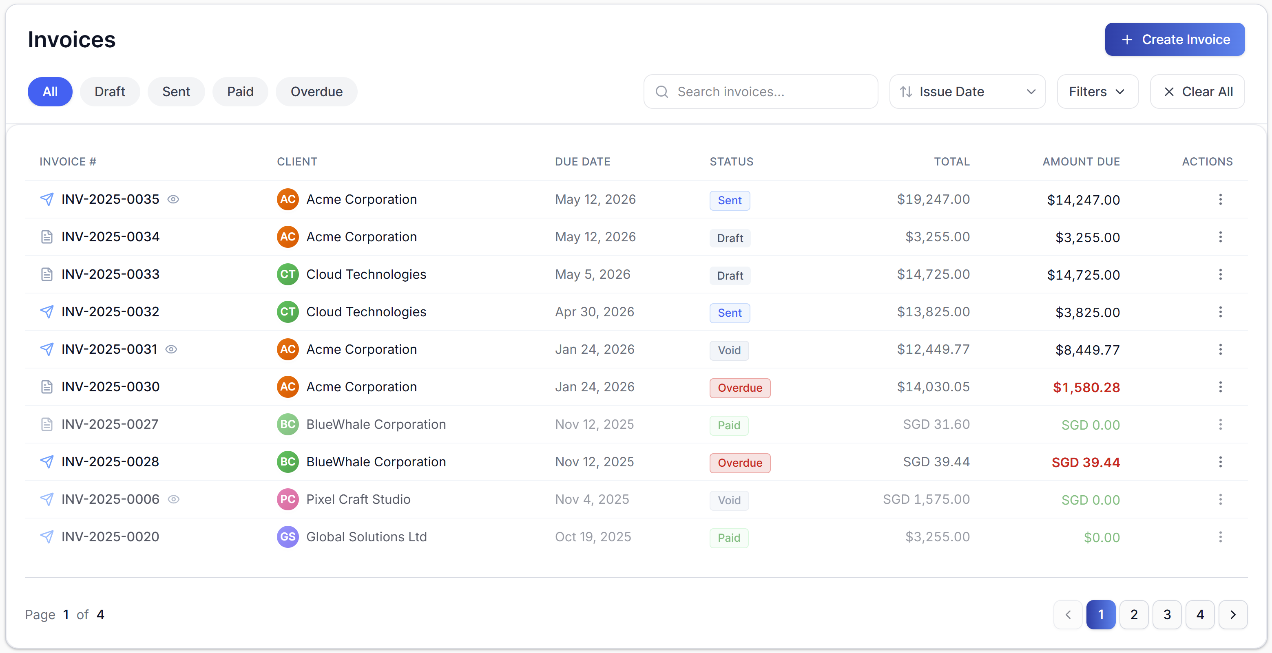Go to page 2
Screen dimensions: 1272x653
tap(1134, 615)
